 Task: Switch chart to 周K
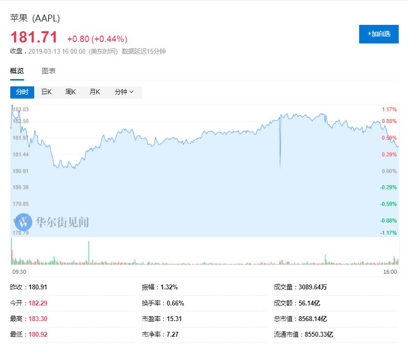pos(70,92)
